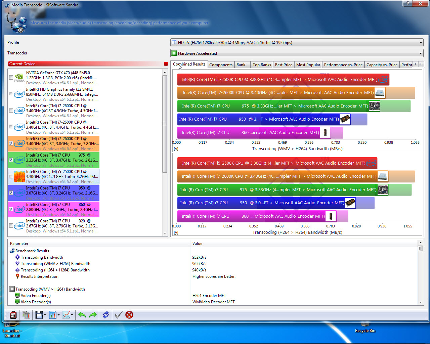Click the Video Encoder(s) monitor icon
Viewport: 430px width, 344px height.
pyautogui.click(x=17, y=296)
